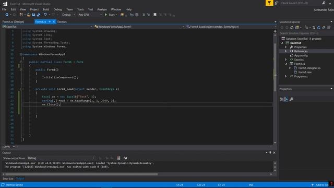
Task: Click the Property Pages wrench icon
Action: click(291, 99)
